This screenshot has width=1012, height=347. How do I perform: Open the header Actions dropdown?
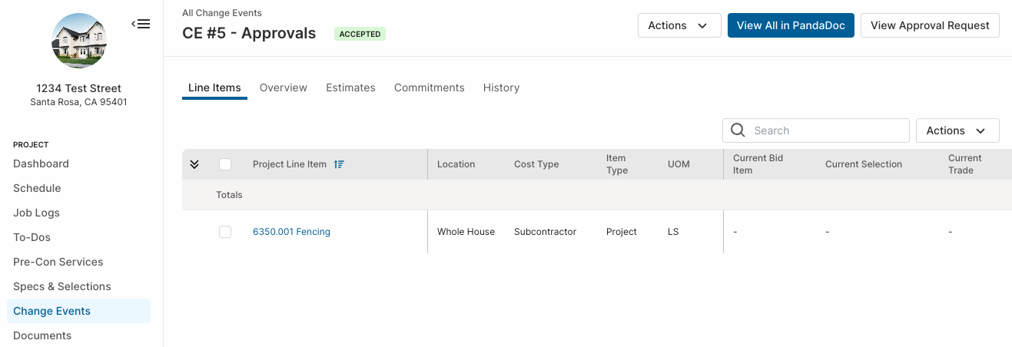(679, 25)
